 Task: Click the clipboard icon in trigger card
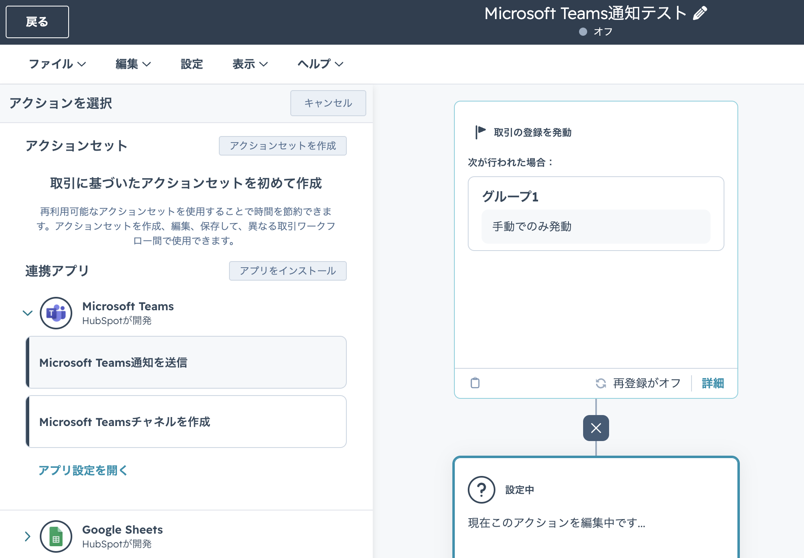click(475, 383)
